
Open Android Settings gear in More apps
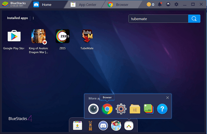tap(121, 109)
